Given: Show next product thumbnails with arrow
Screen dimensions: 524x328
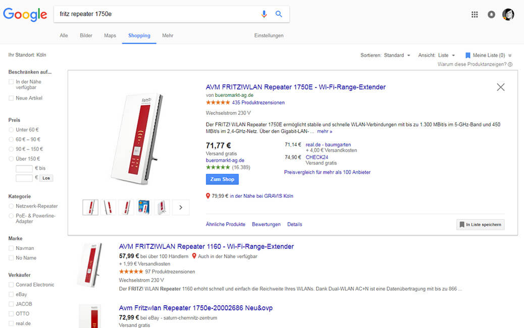Looking at the screenshot, I should tap(181, 207).
